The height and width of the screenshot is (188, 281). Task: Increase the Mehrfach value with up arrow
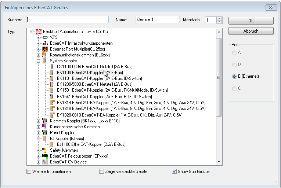[219, 18]
